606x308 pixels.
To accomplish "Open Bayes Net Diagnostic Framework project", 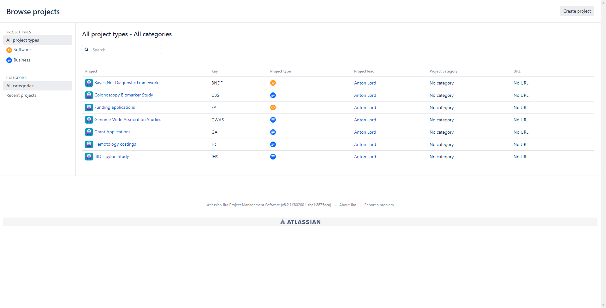I will coord(126,83).
